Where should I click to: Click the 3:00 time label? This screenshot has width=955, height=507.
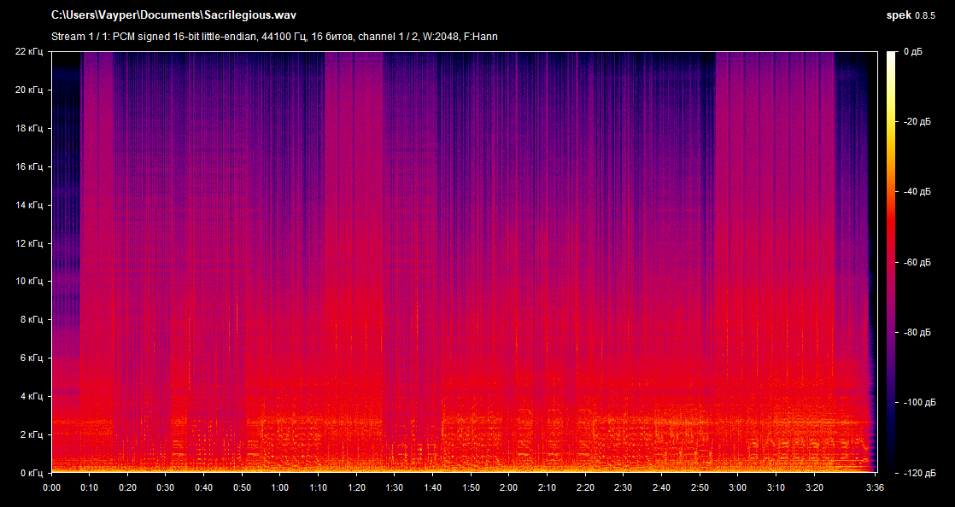coord(737,487)
